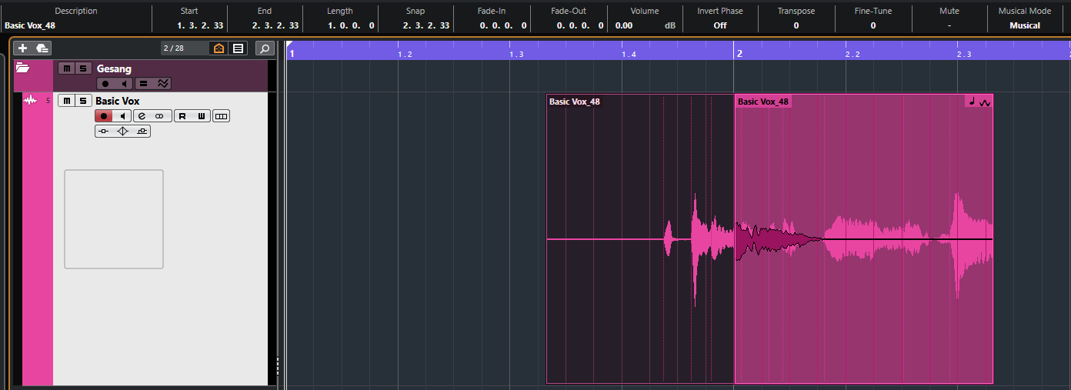Screen dimensions: 1071x390
Task: Disable record on Basic Vox track
Action: pyautogui.click(x=104, y=116)
